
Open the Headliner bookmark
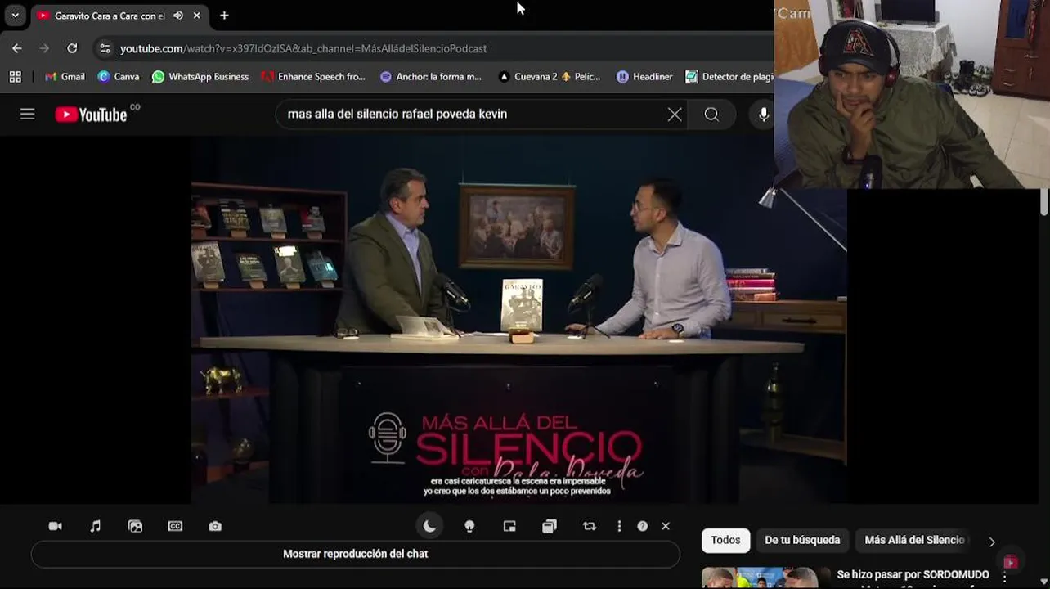tap(644, 77)
